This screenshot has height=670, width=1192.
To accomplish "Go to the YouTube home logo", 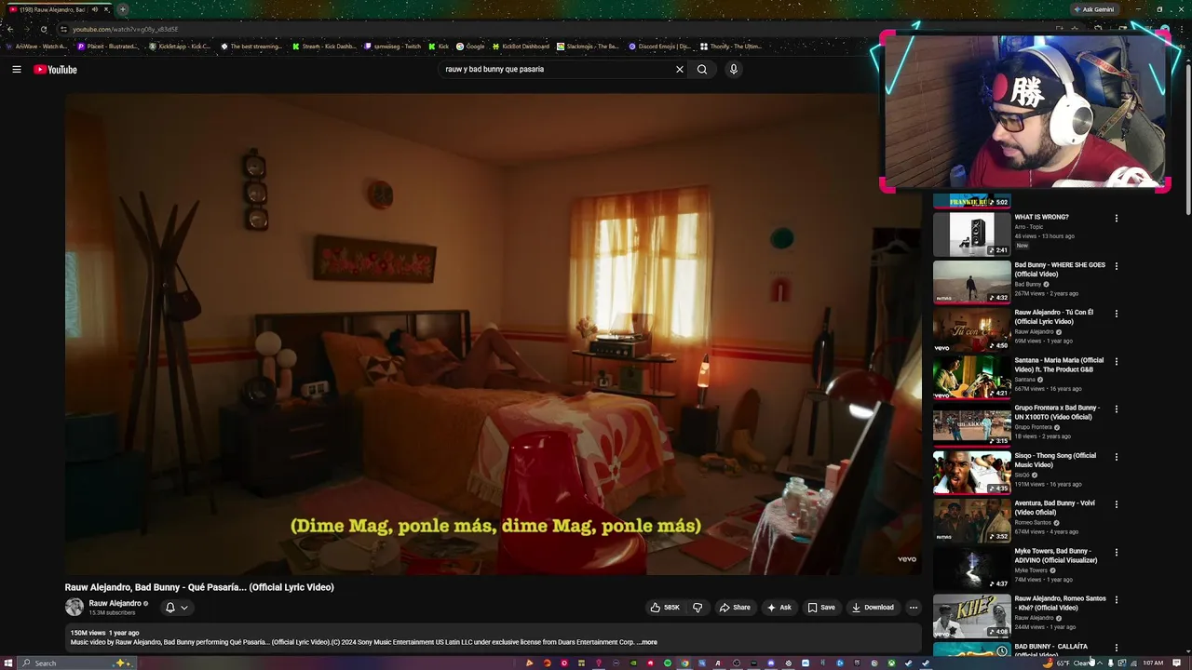I will (55, 70).
